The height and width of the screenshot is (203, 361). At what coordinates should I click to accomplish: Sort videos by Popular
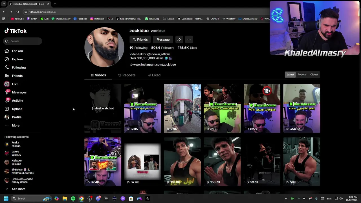pos(302,74)
